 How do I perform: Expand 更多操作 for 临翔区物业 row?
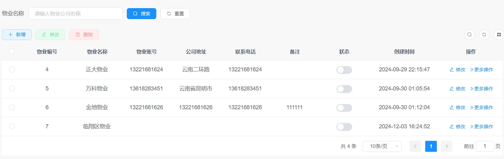click(x=481, y=127)
